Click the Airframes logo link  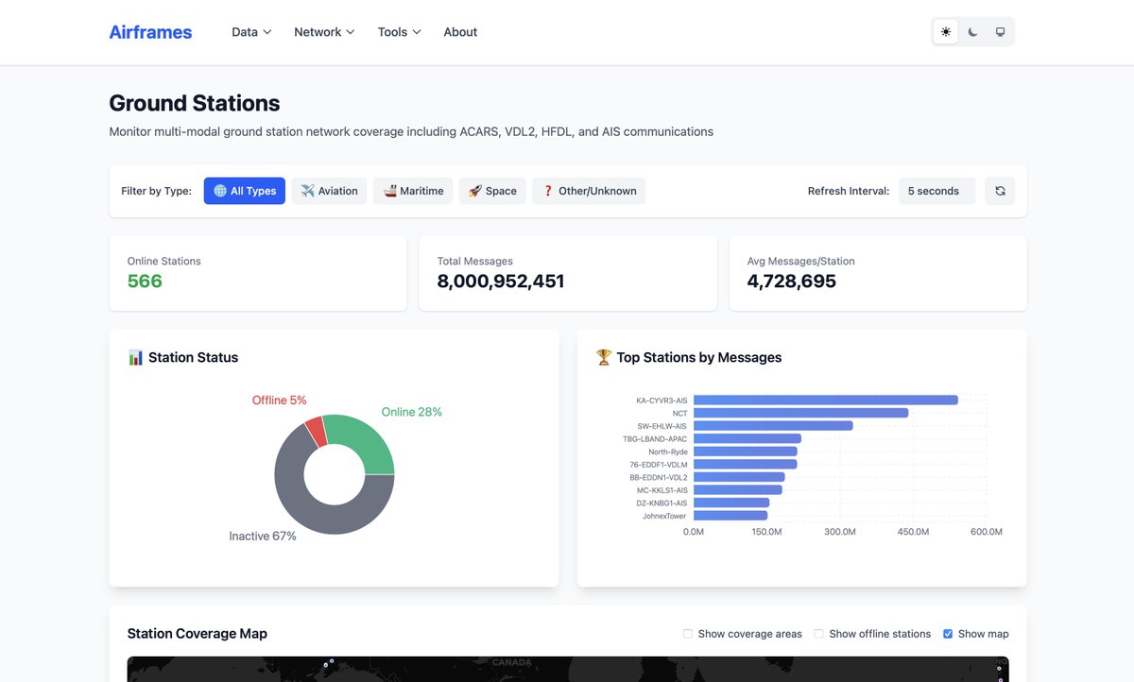150,32
